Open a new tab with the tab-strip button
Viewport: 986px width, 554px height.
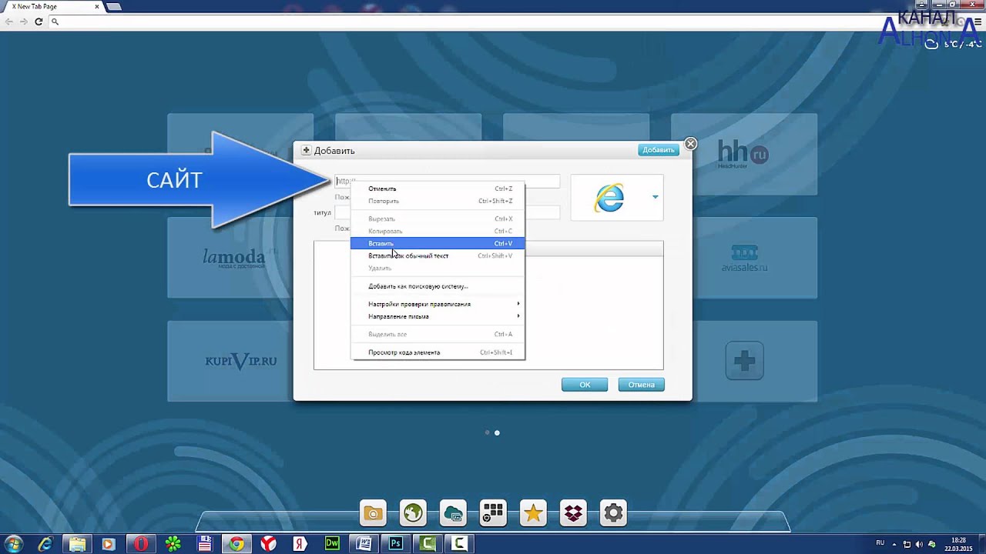tap(112, 6)
